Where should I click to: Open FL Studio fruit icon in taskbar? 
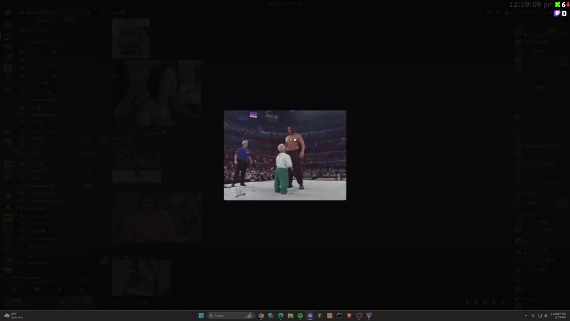coord(320,316)
